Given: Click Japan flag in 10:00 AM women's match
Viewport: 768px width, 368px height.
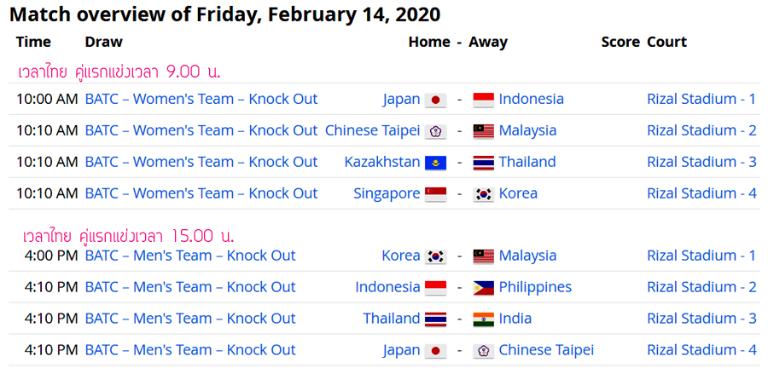Looking at the screenshot, I should (435, 100).
